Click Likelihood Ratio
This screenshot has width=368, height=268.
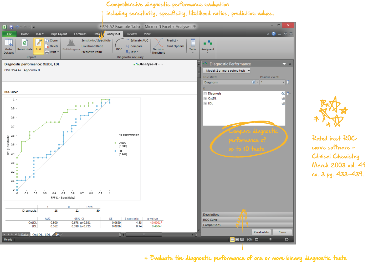point(92,46)
